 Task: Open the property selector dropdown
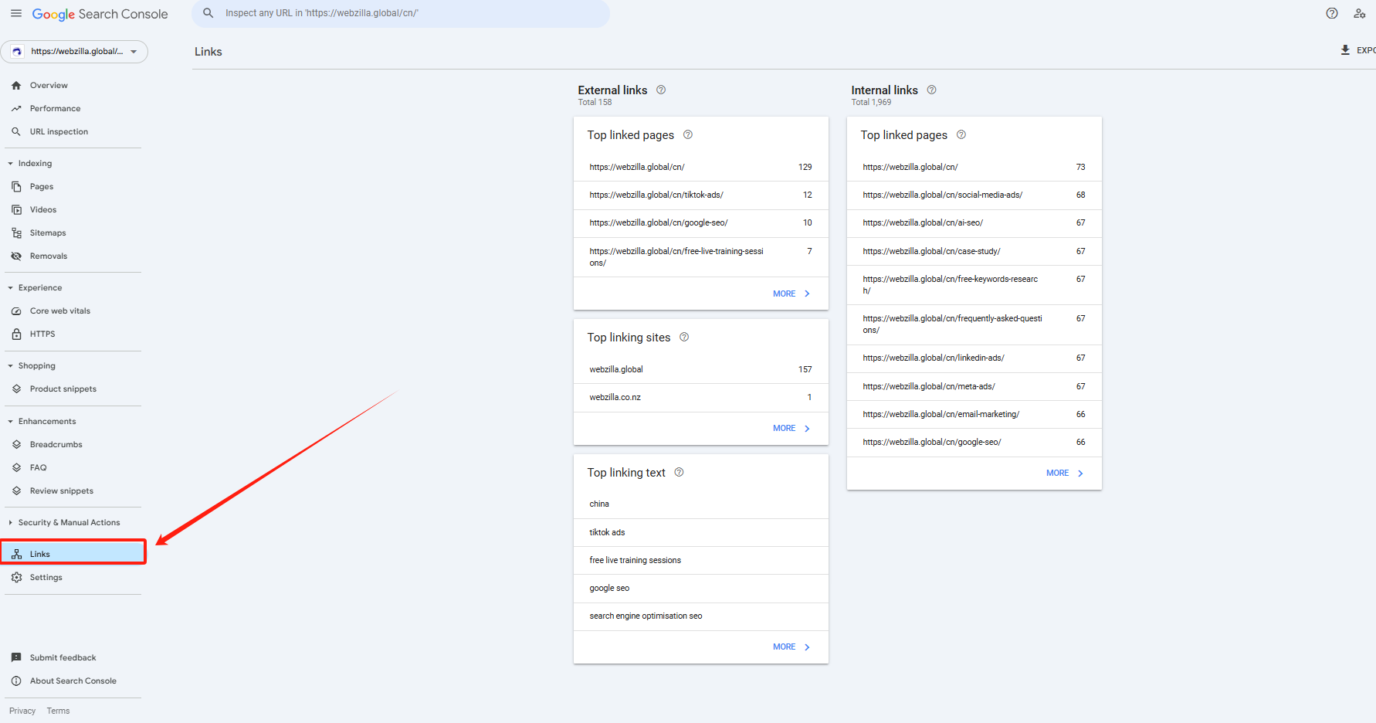(74, 52)
